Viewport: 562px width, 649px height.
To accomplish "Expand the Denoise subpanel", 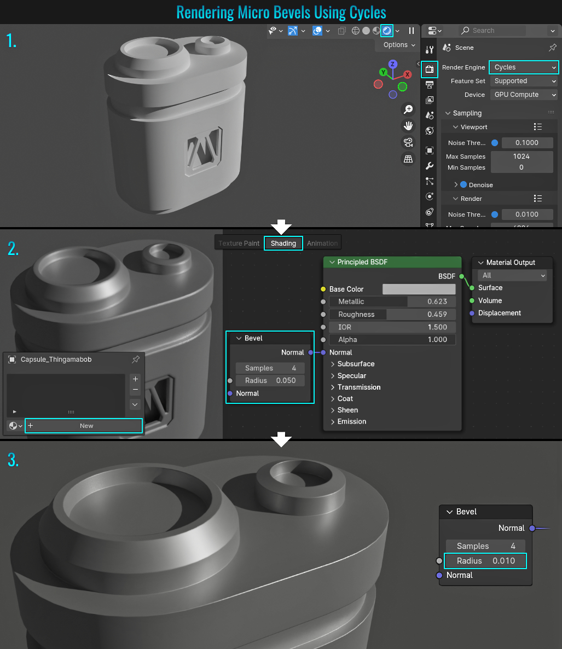I will click(x=456, y=184).
